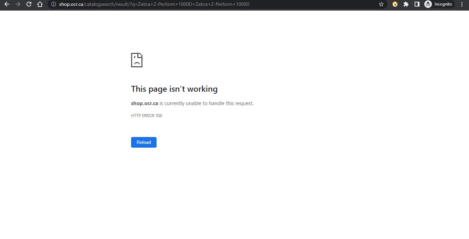Go forward with the forward arrow
The height and width of the screenshot is (239, 469).
(18, 4)
